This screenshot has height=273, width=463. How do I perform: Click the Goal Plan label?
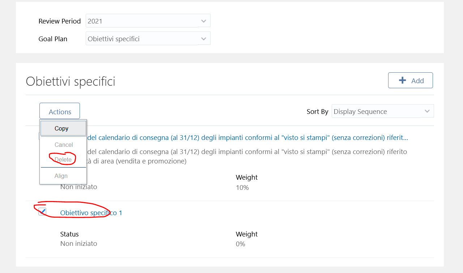53,39
